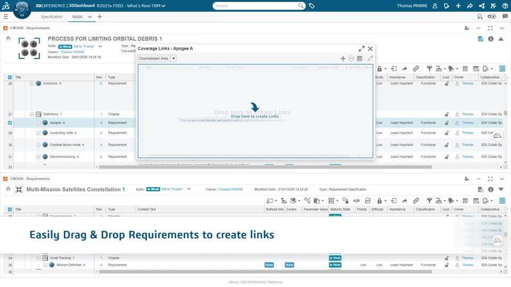Click the forward arrow icon in the Orbital Debris toolbar
This screenshot has width=511, height=287.
point(405,69)
